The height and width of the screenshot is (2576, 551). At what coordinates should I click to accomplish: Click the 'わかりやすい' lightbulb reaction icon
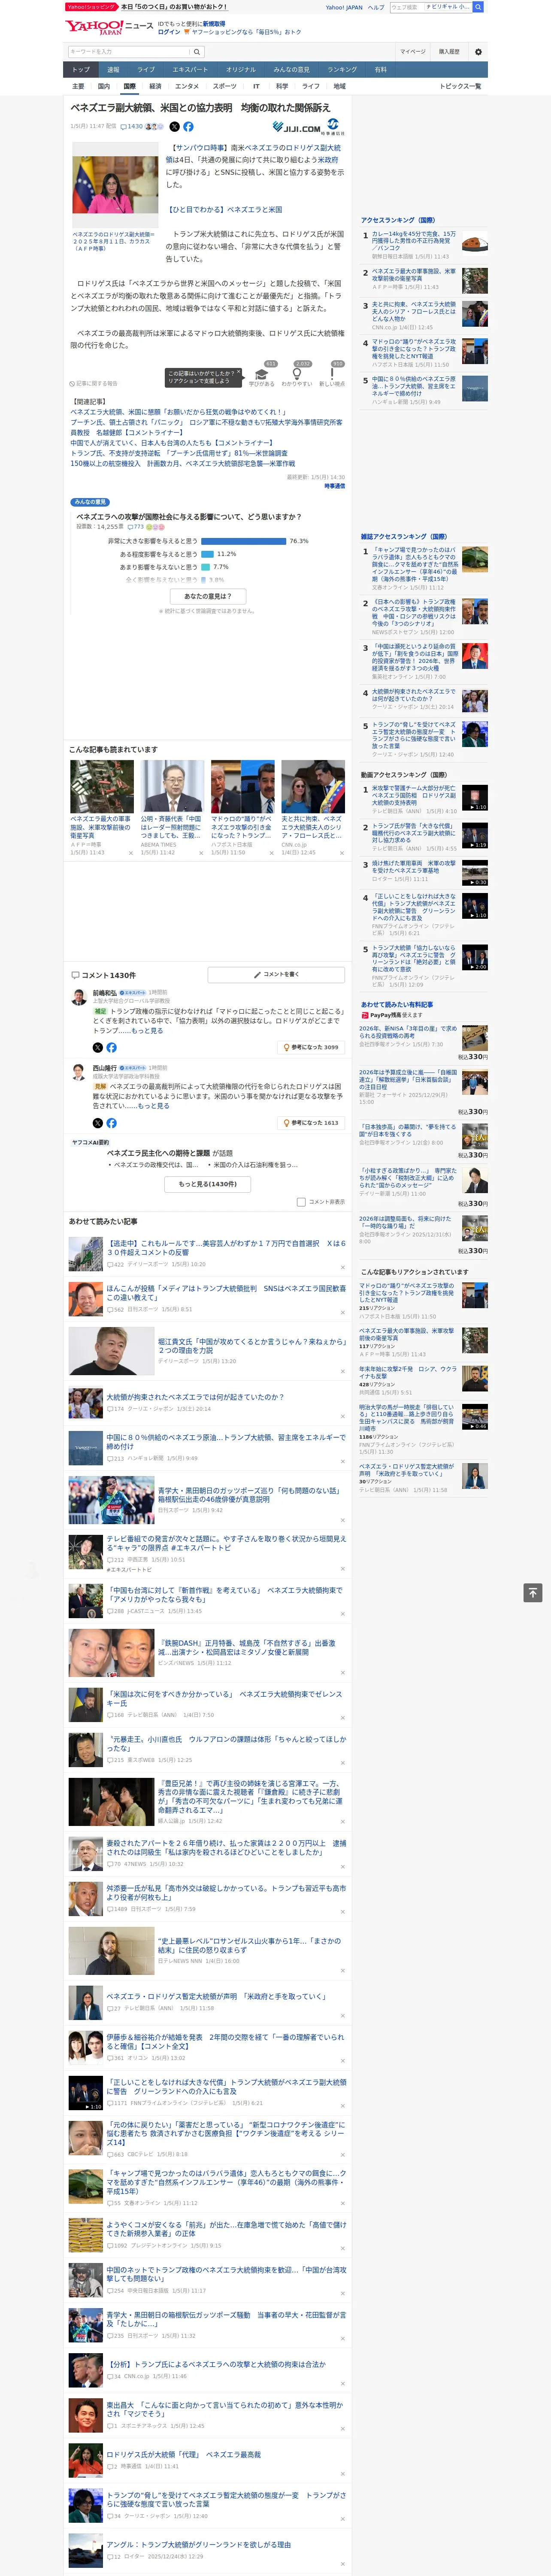click(x=297, y=373)
